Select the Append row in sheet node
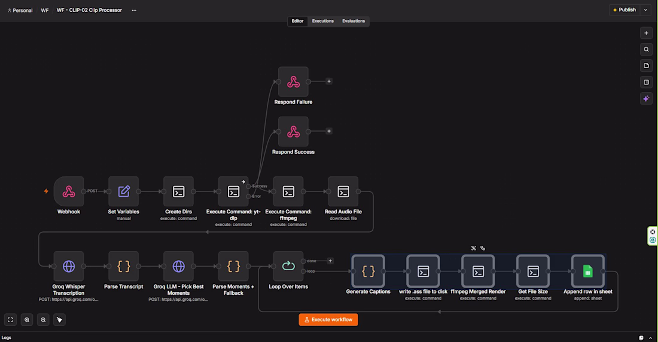The height and width of the screenshot is (342, 658). (587, 271)
